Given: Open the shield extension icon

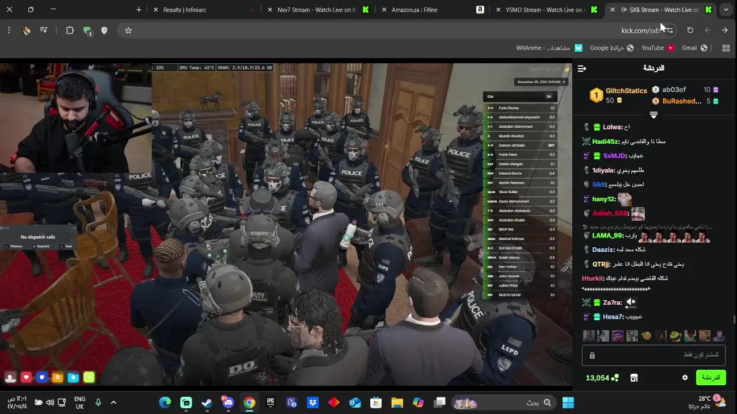Looking at the screenshot, I should [104, 30].
